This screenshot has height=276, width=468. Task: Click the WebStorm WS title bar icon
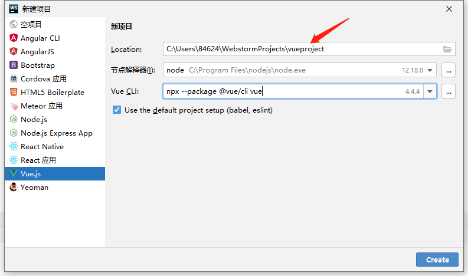pos(14,9)
